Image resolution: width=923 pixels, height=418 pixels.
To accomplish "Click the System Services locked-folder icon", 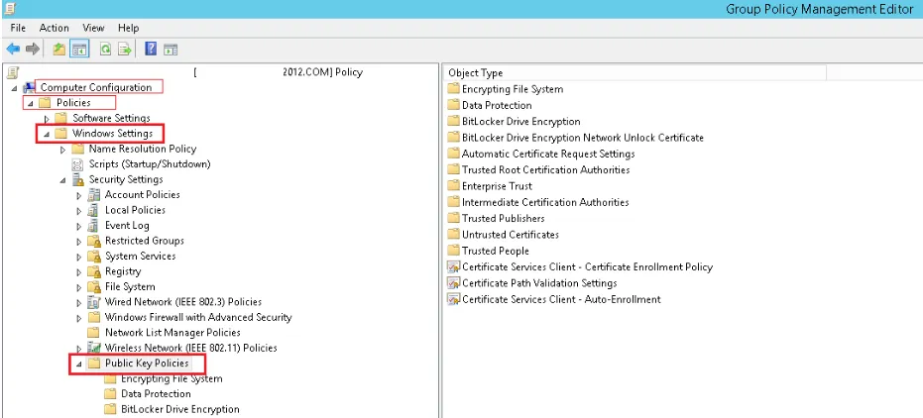I will click(x=94, y=256).
